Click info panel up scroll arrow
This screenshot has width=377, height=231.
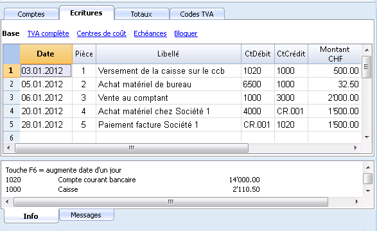367,167
